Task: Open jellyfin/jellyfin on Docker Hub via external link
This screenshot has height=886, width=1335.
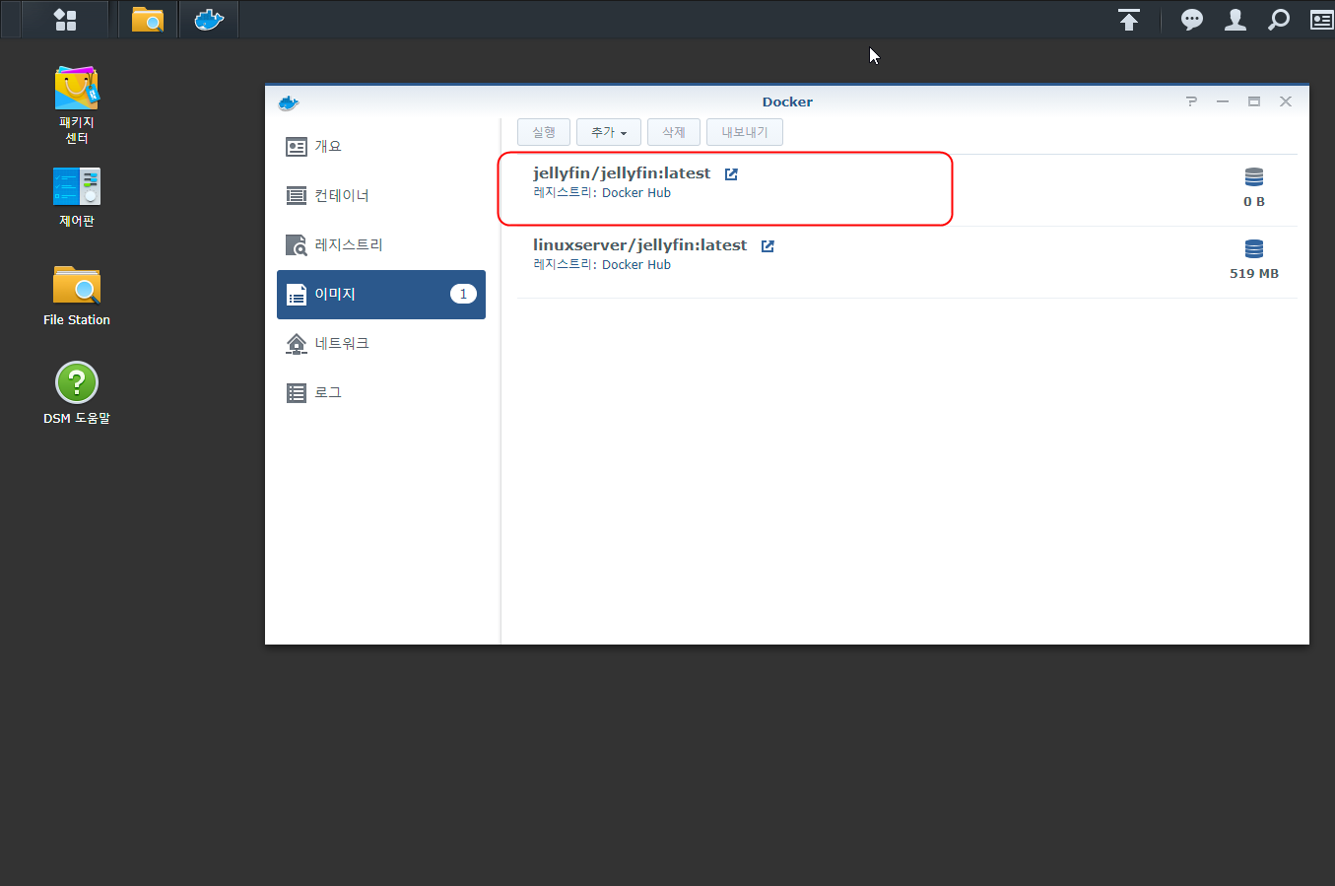Action: click(x=729, y=171)
